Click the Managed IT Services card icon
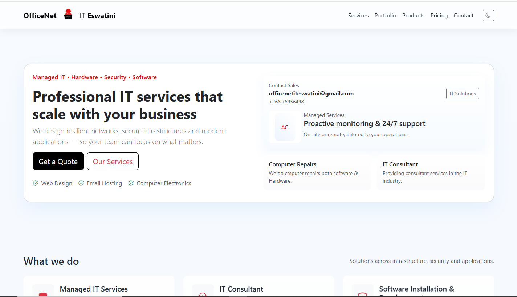This screenshot has height=297, width=517. coord(43,290)
